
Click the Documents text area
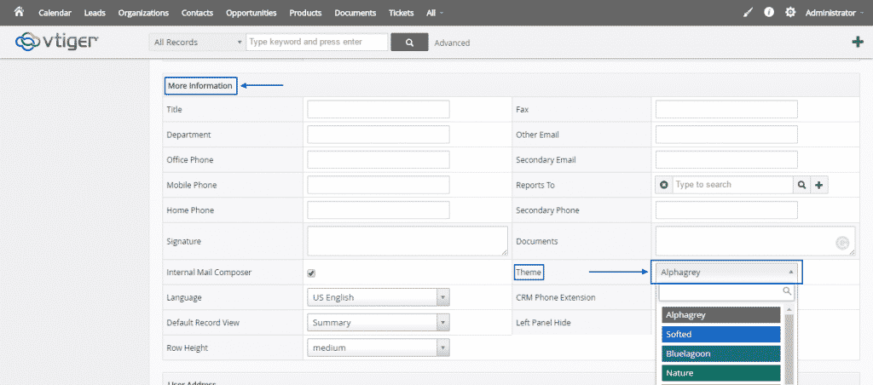pyautogui.click(x=755, y=241)
